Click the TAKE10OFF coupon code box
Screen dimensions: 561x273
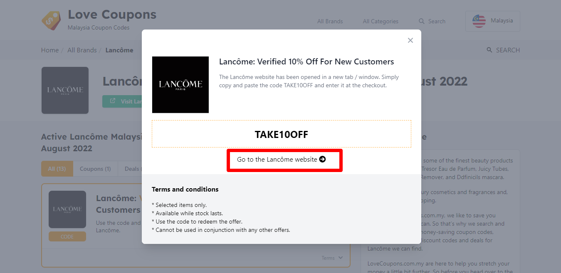281,134
